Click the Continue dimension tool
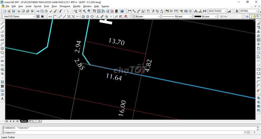261x139 pixels. 176,11
